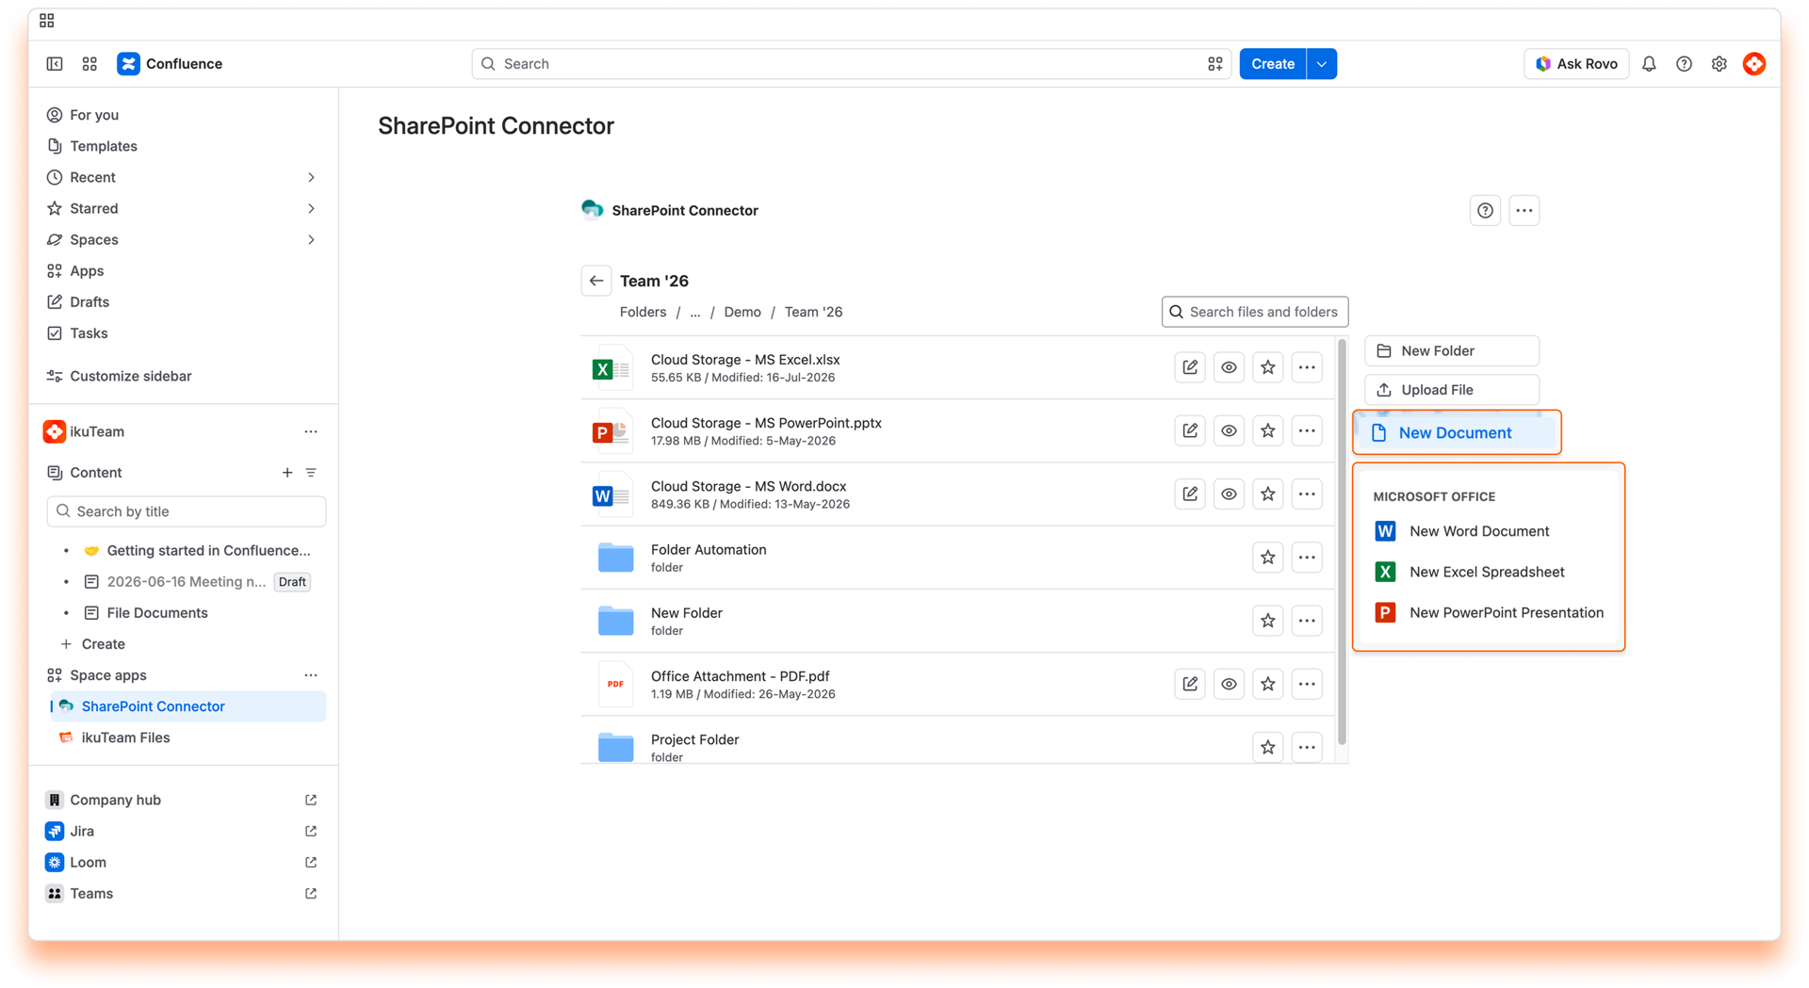Preview MS PowerPoint.pptx with eye icon
Screen dimensions: 1809x988
click(1229, 430)
